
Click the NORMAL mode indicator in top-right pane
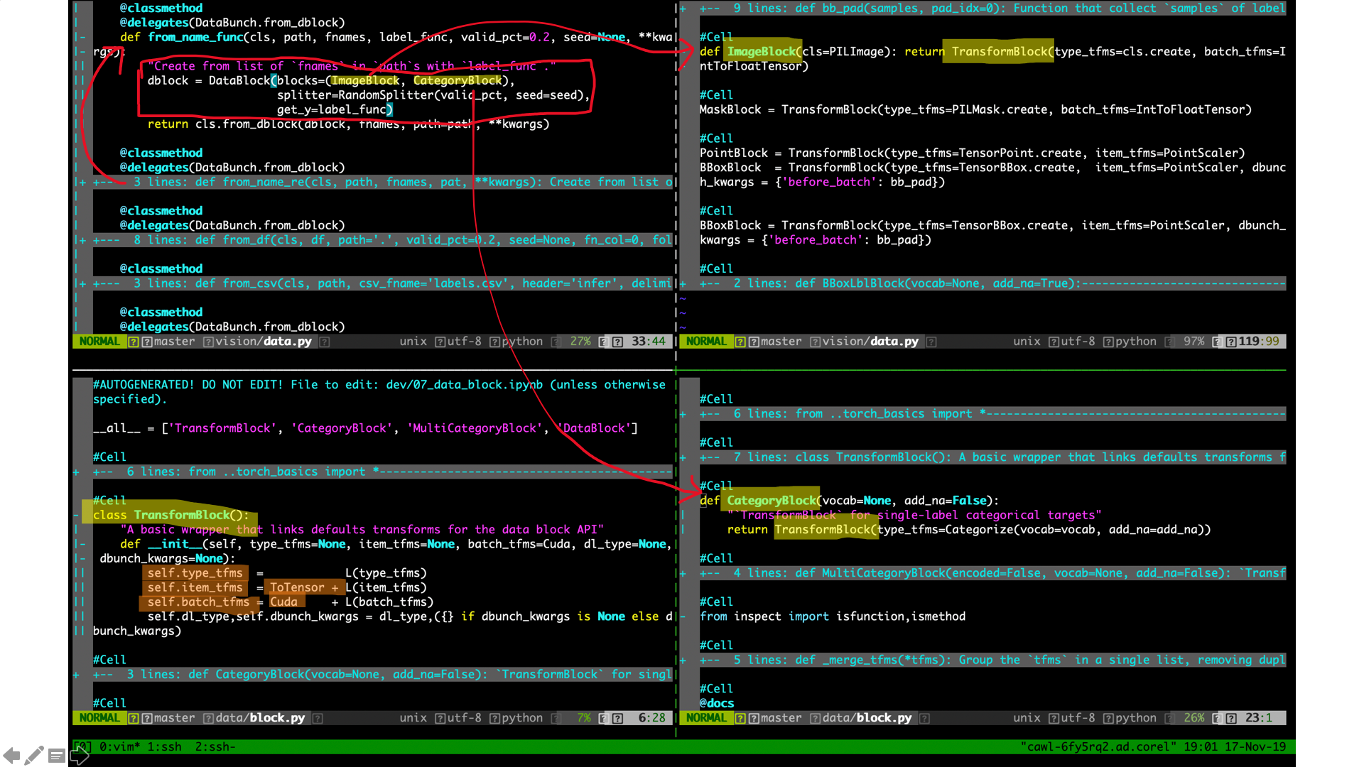coord(706,342)
